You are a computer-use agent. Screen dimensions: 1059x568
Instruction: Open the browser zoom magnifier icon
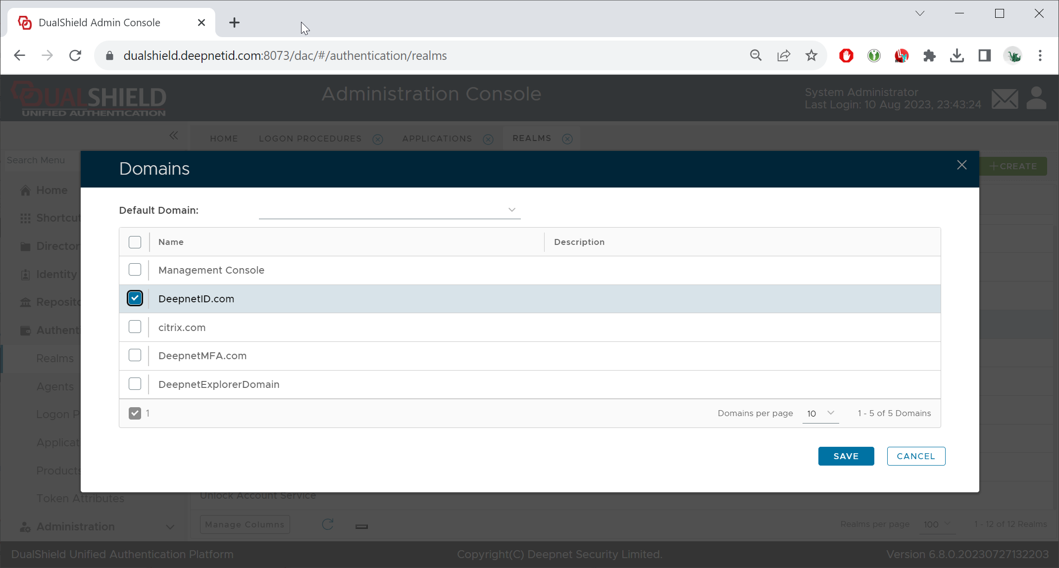pos(756,55)
